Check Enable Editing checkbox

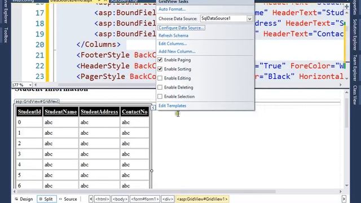click(x=160, y=78)
